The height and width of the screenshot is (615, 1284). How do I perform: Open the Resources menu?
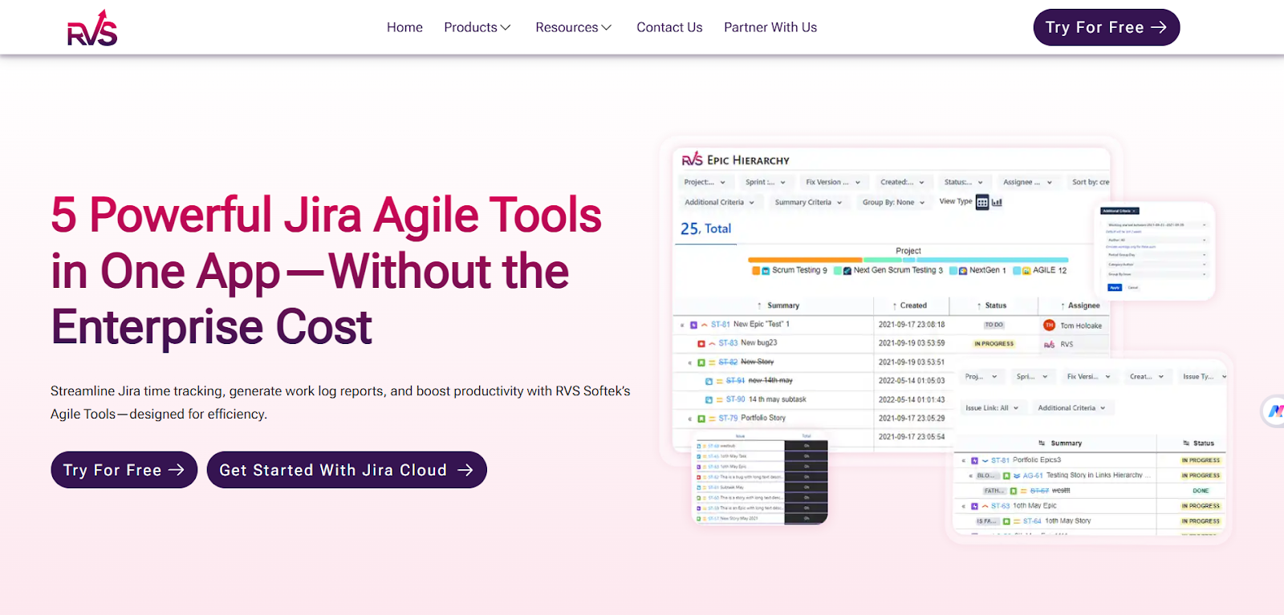click(574, 27)
